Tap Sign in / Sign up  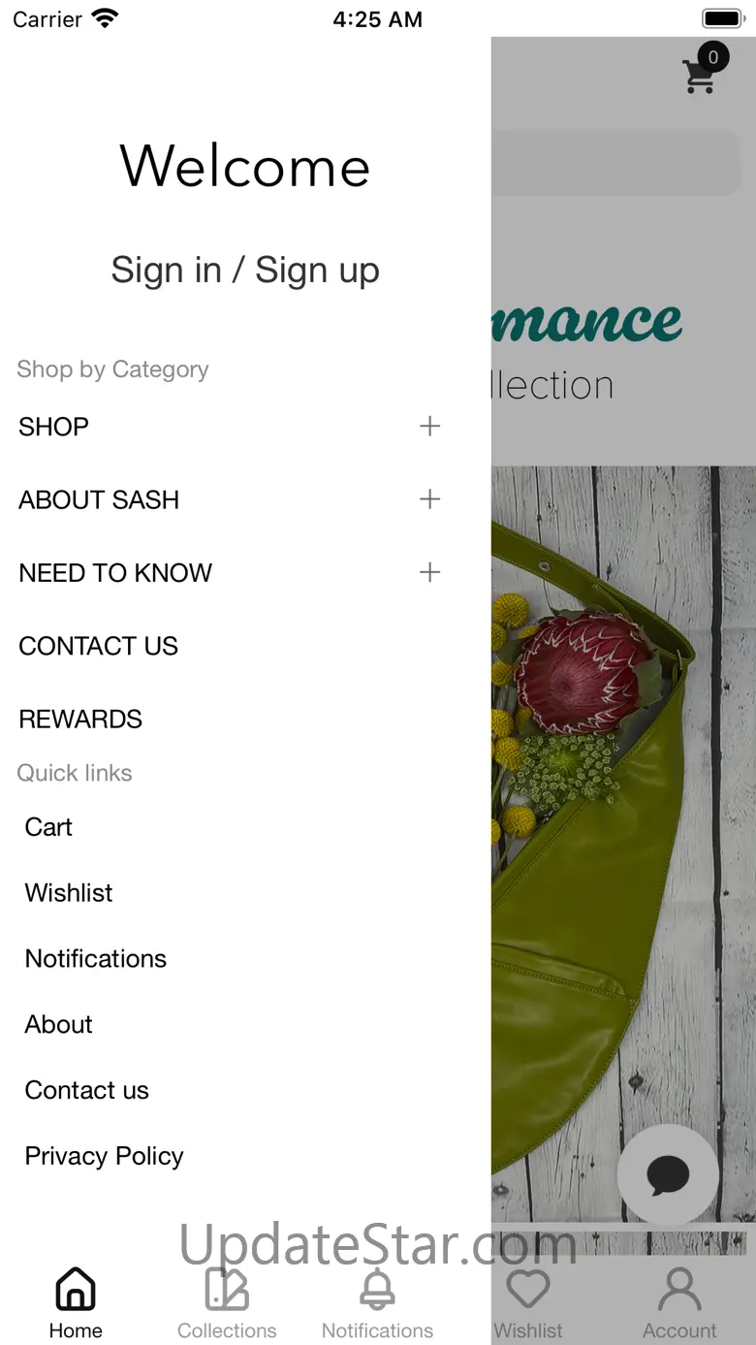point(245,270)
